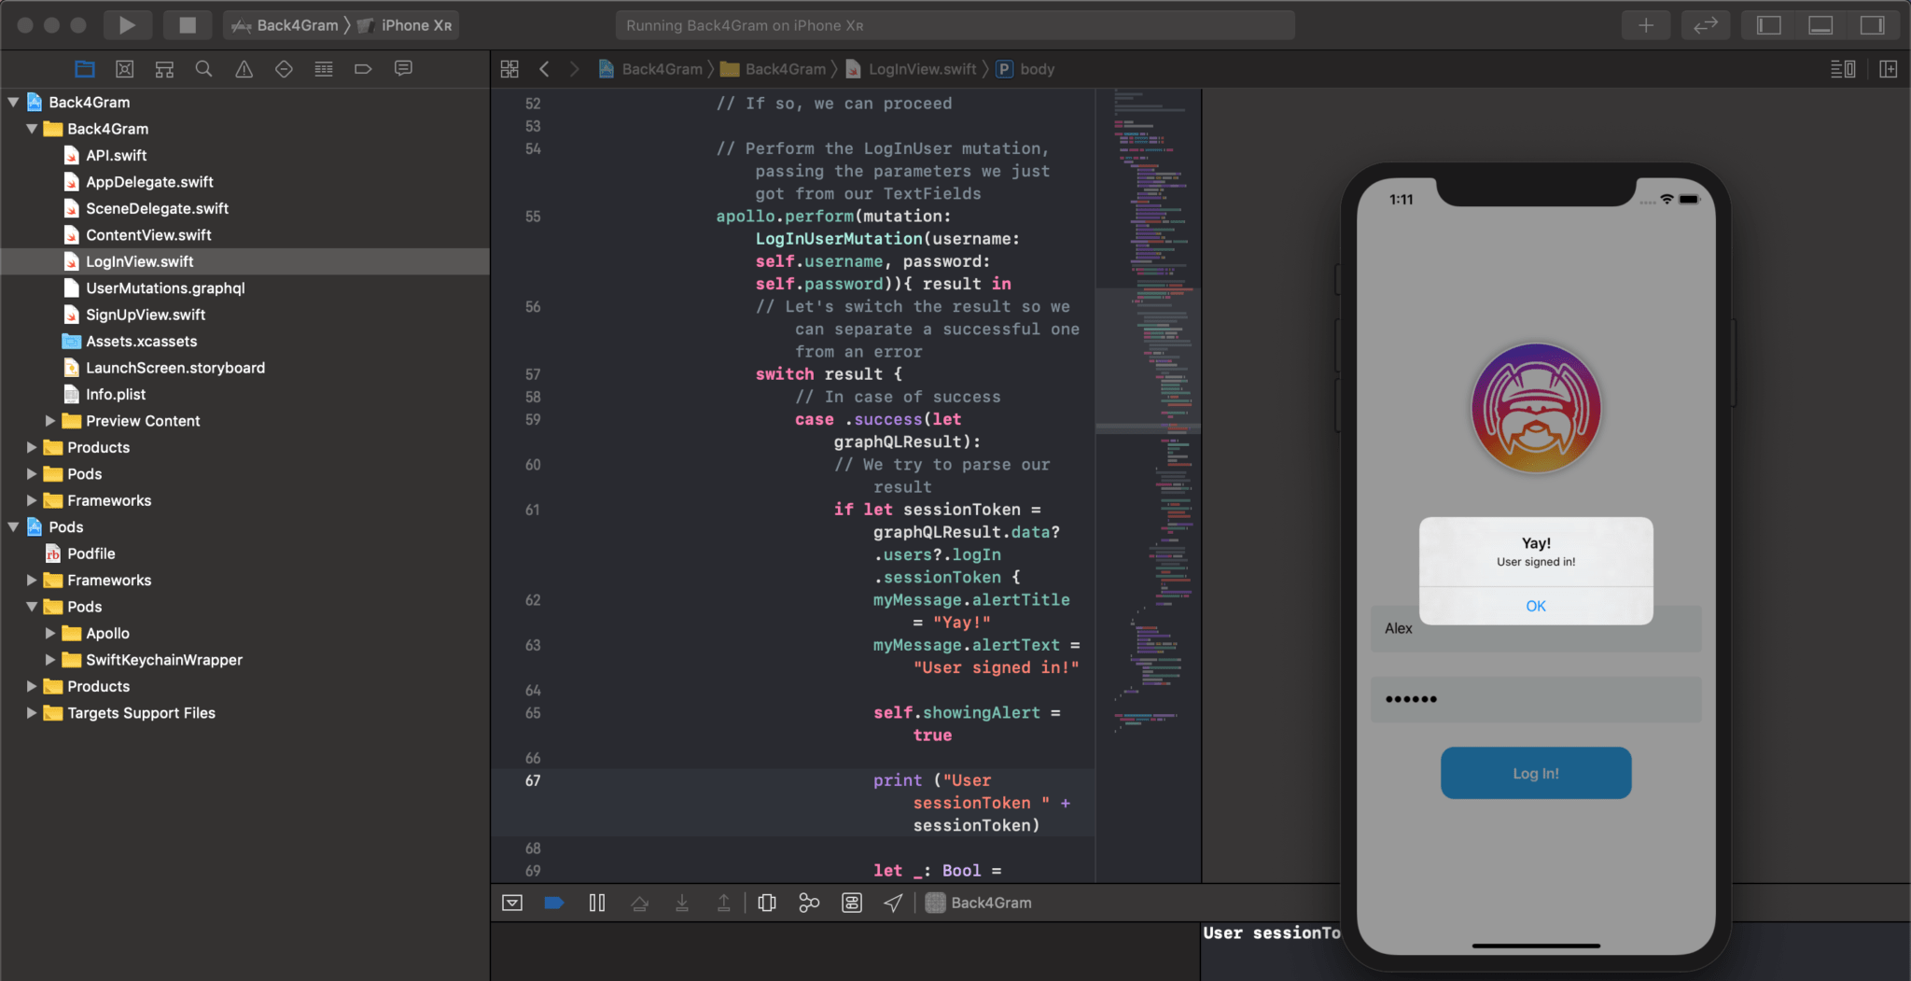Tap the Log In! button in the simulator
The height and width of the screenshot is (981, 1911).
pyautogui.click(x=1534, y=773)
